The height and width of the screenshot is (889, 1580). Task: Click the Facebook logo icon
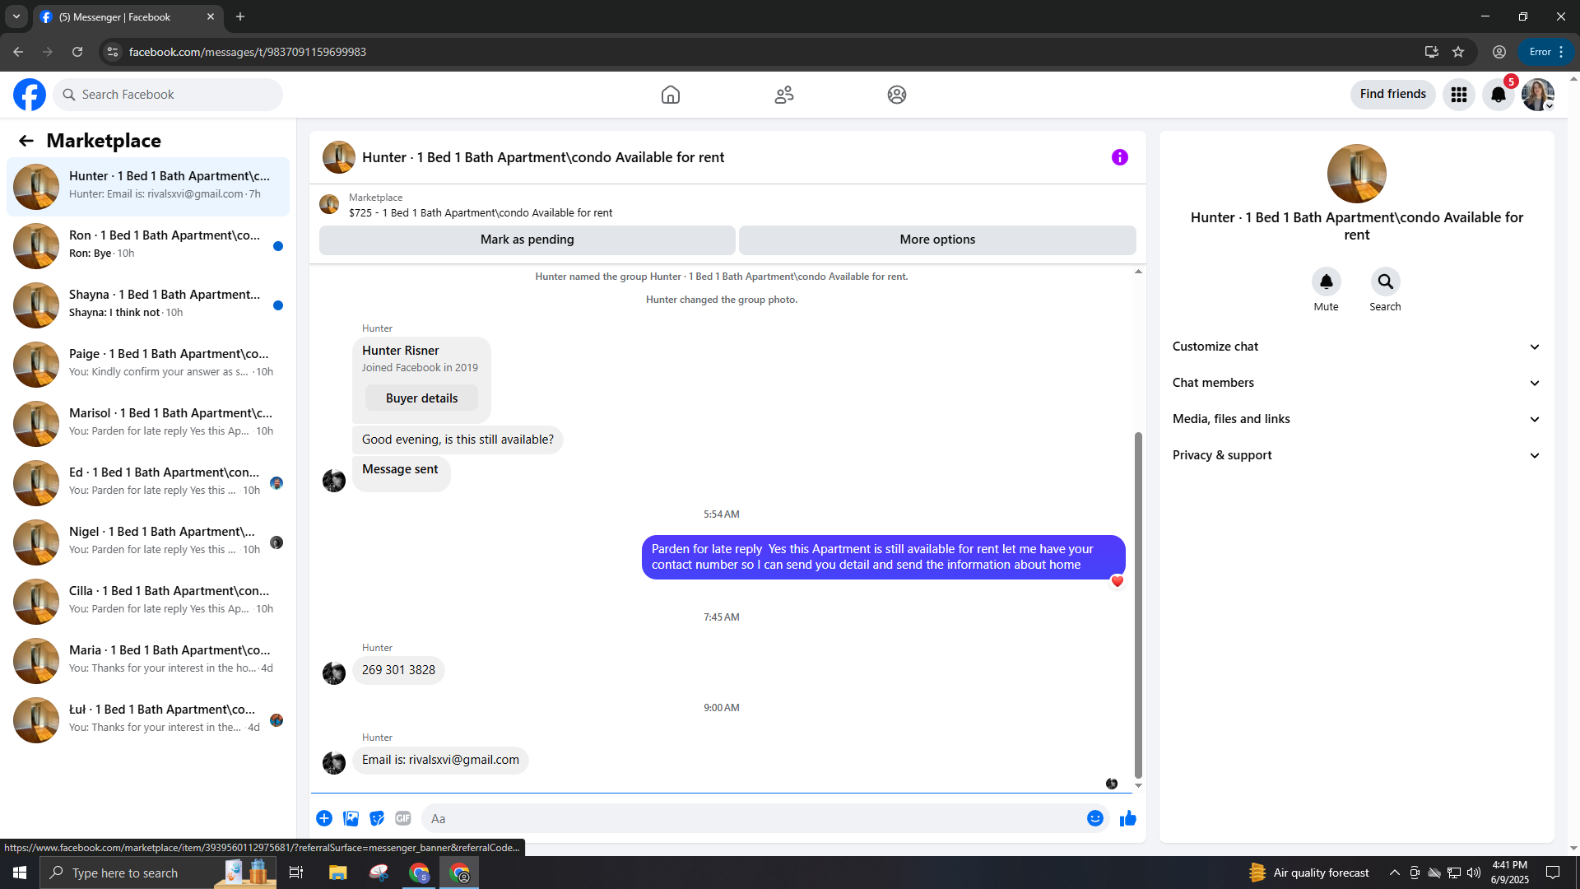[x=30, y=95]
